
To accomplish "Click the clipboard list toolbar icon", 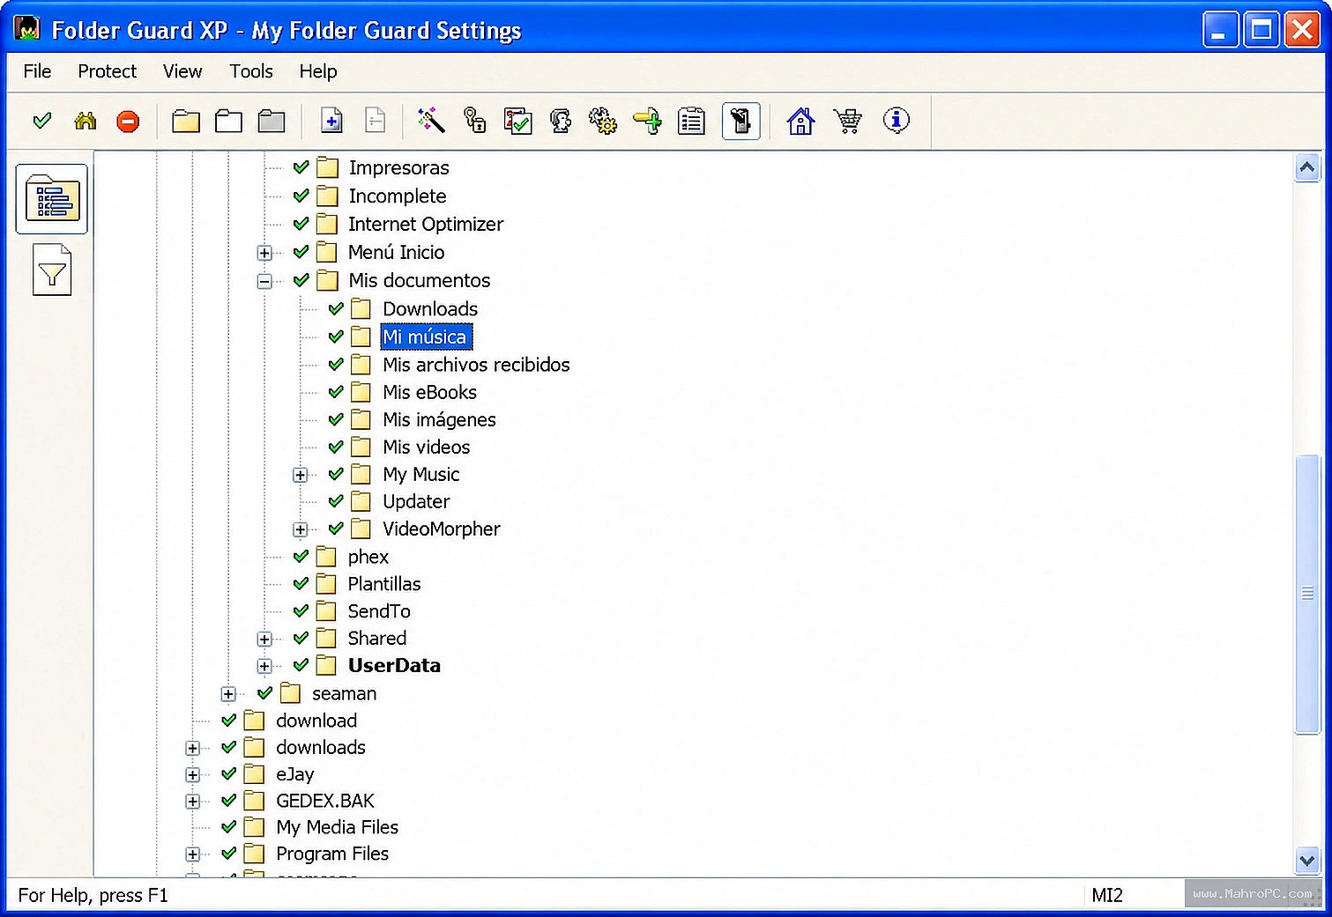I will (691, 121).
